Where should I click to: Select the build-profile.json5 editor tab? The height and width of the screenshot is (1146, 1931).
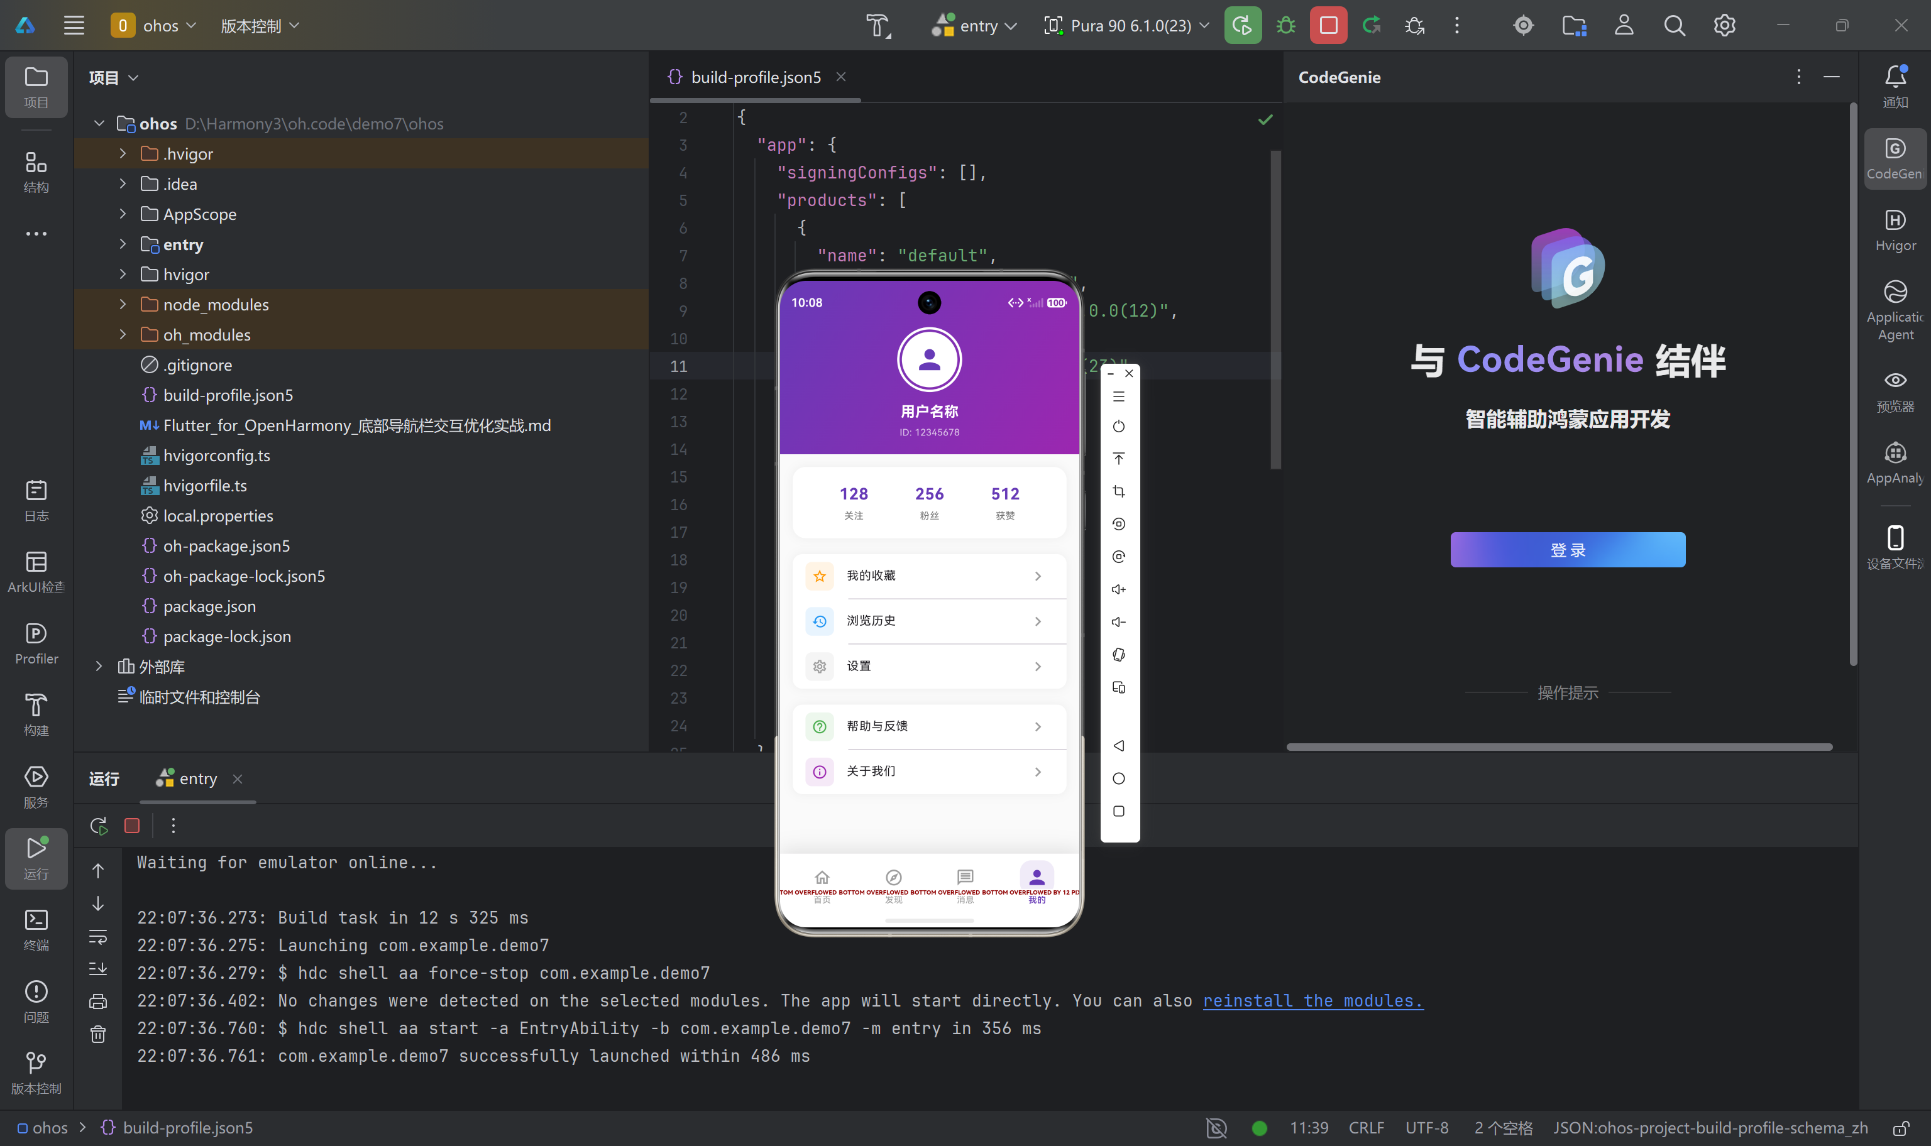click(755, 77)
